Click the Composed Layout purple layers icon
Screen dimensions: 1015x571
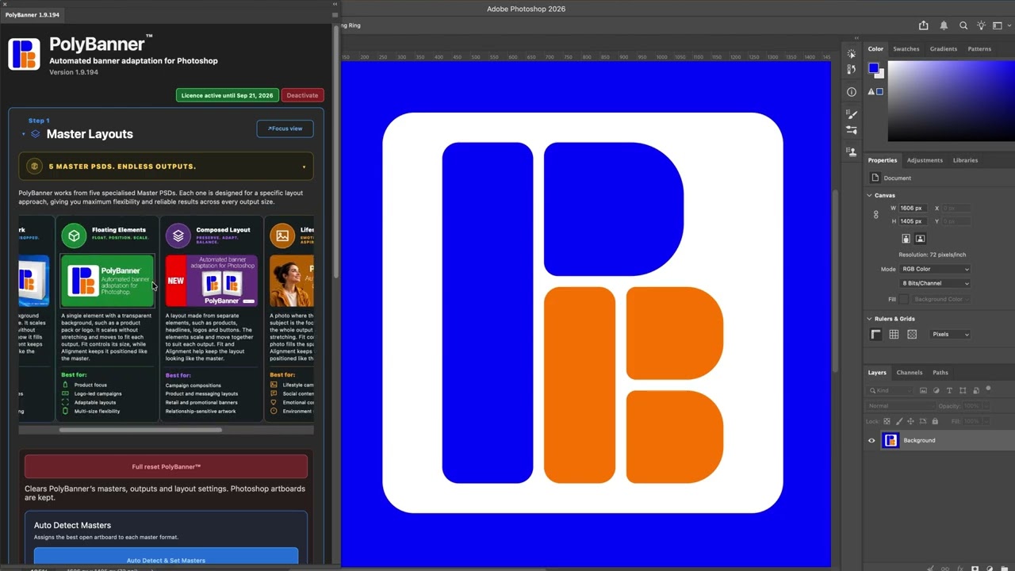[x=178, y=236]
